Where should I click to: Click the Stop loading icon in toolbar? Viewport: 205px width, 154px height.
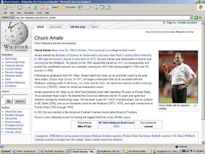pos(29,7)
